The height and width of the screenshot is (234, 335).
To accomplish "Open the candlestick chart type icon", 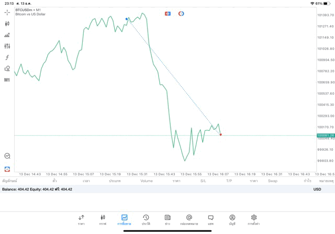I will [x=7, y=24].
